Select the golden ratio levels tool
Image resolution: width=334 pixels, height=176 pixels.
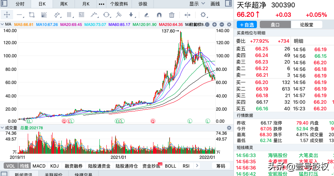(81, 15)
